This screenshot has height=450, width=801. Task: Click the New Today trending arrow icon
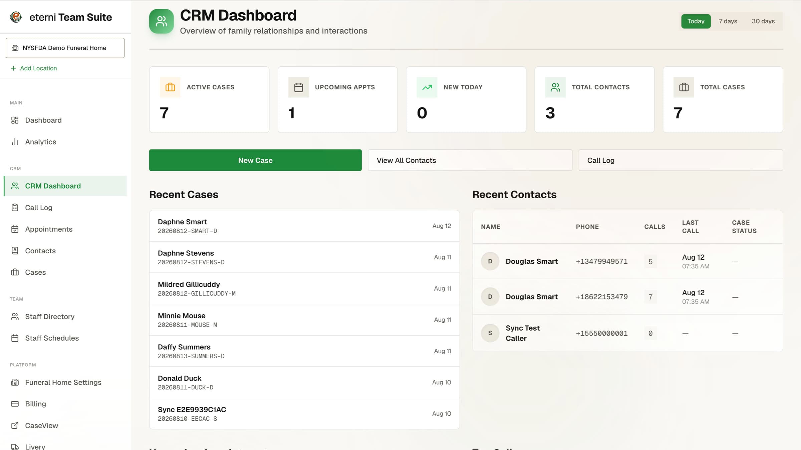pos(427,87)
